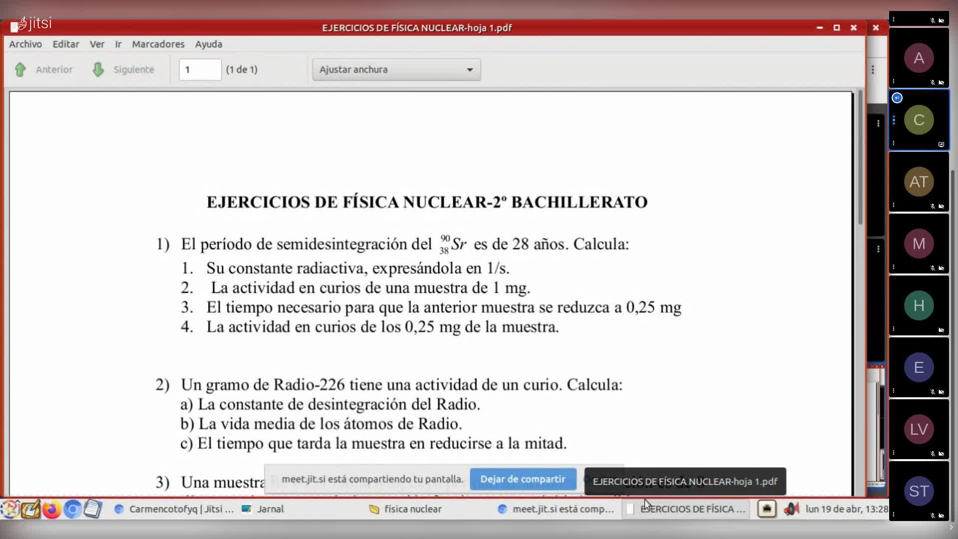Click the Anterior up arrow icon

click(x=20, y=69)
